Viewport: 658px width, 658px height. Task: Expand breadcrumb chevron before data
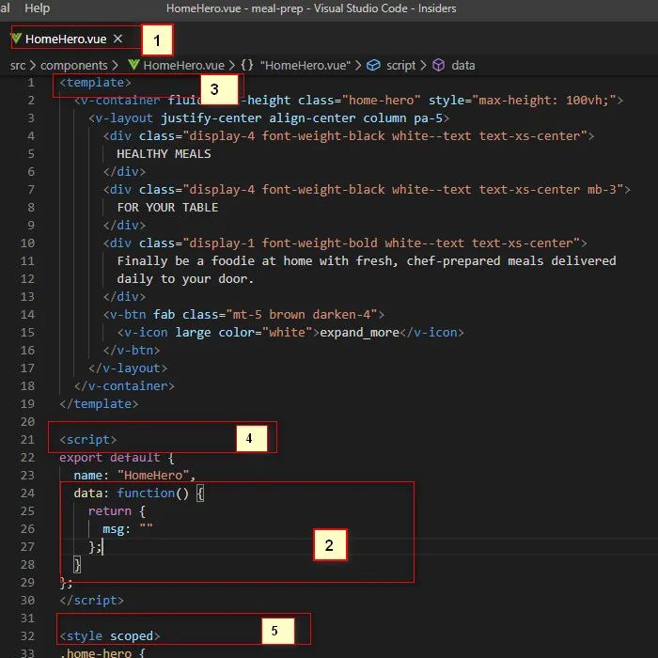[x=423, y=66]
